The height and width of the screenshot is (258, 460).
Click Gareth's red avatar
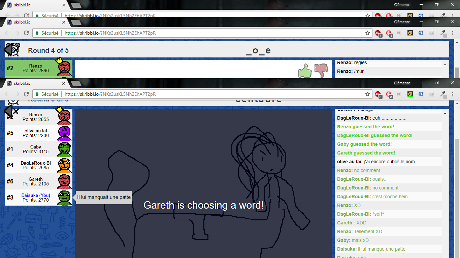coord(64,181)
